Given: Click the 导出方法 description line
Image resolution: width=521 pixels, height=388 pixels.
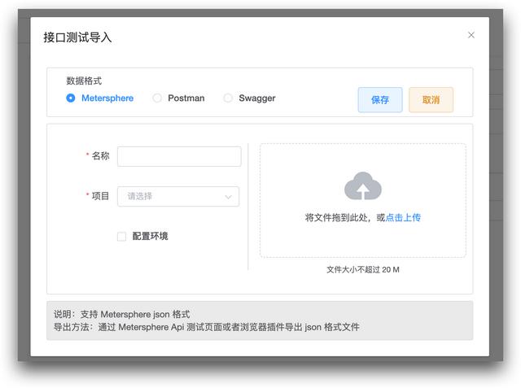Looking at the screenshot, I should point(207,327).
